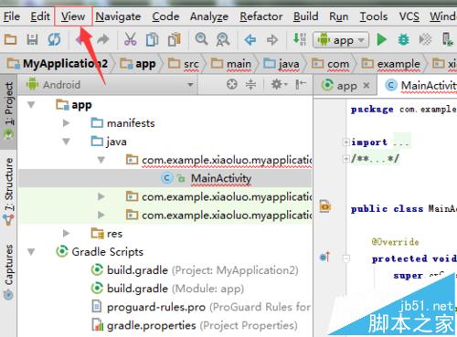Screen dimensions: 457x337
Task: Collapse the java folder node
Action: 66,142
